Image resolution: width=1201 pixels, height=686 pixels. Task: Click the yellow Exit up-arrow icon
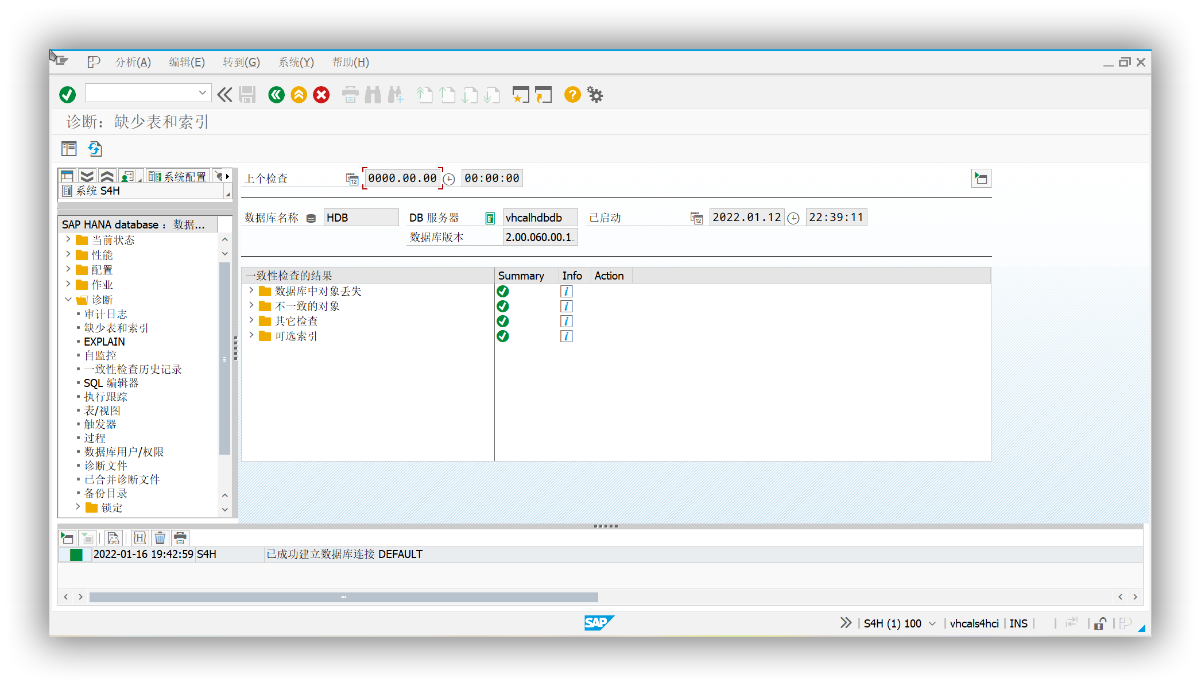pos(299,95)
